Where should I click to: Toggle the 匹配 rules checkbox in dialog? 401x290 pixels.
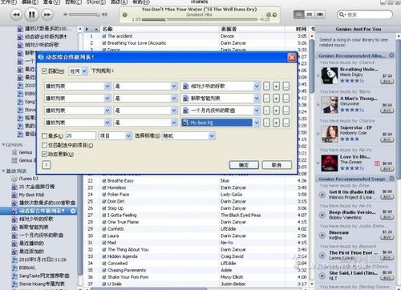tap(45, 71)
